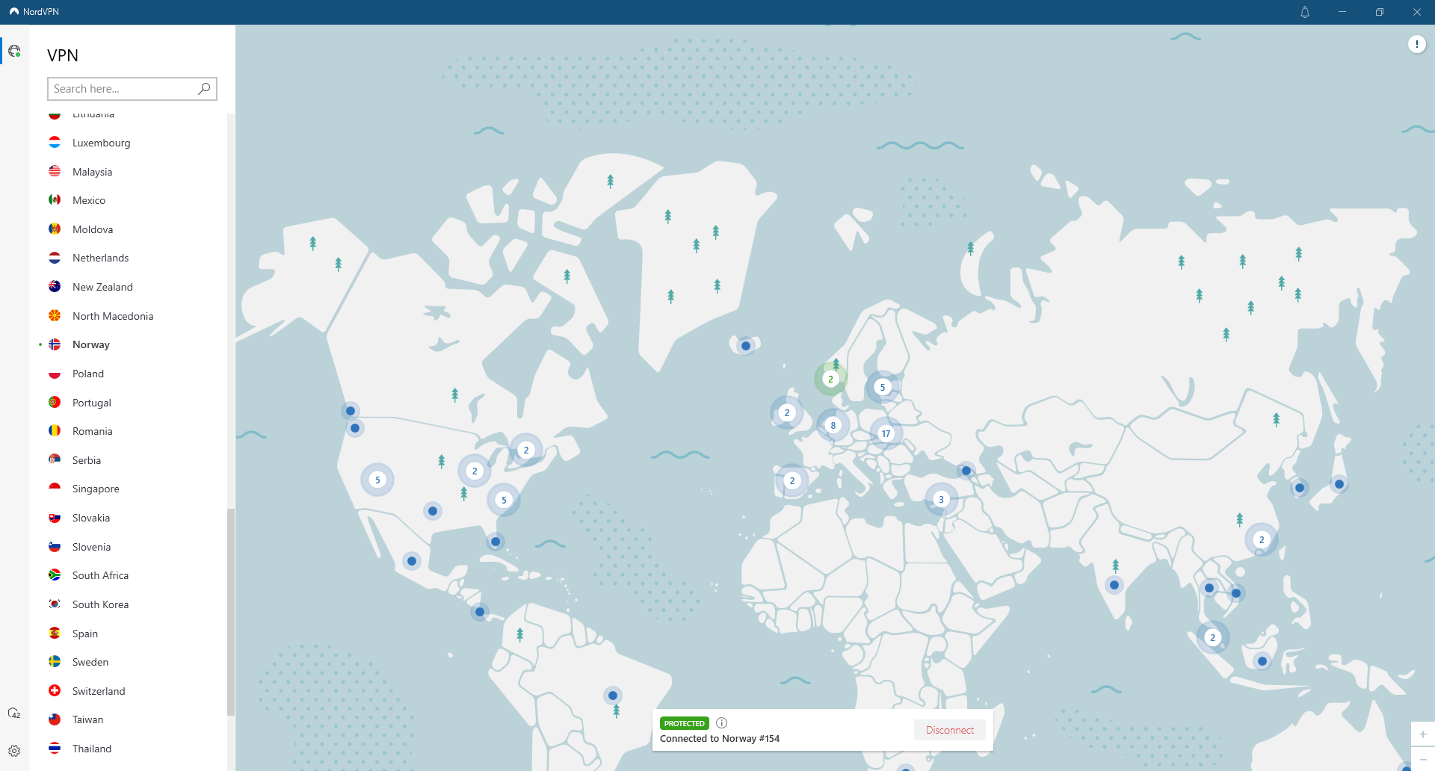Click the info icon next to PROTECTED
Screen dimensions: 1435x771
721,722
